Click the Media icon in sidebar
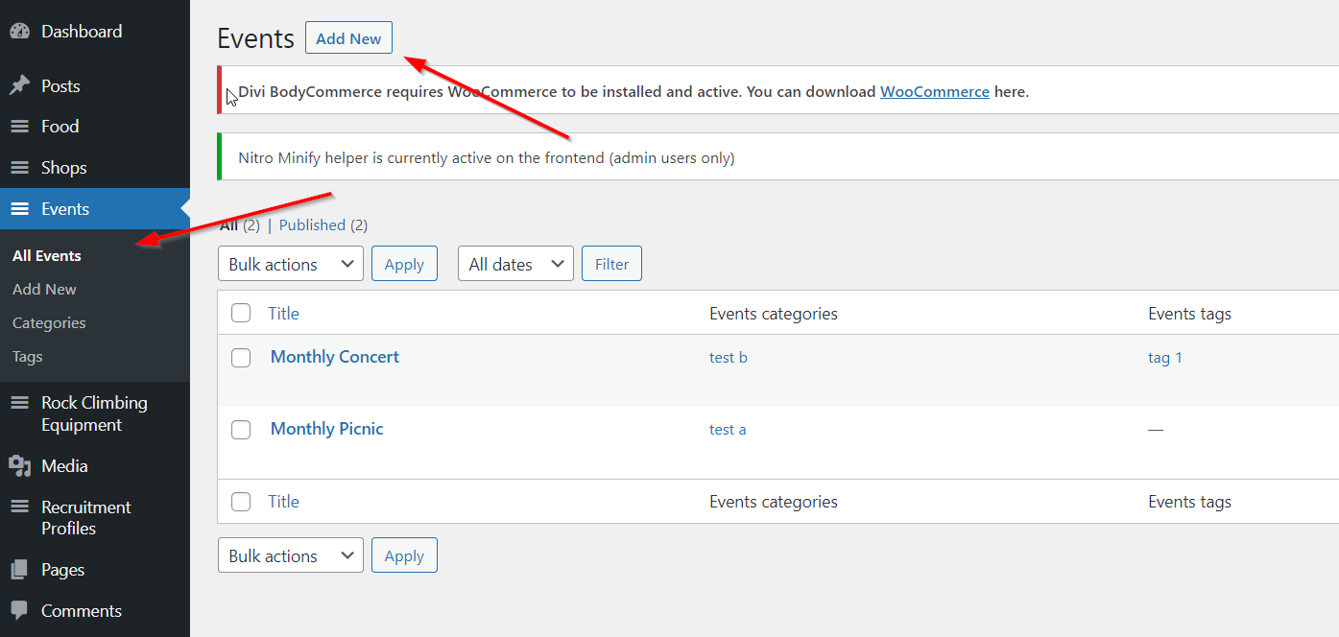Viewport: 1339px width, 637px height. 19,466
